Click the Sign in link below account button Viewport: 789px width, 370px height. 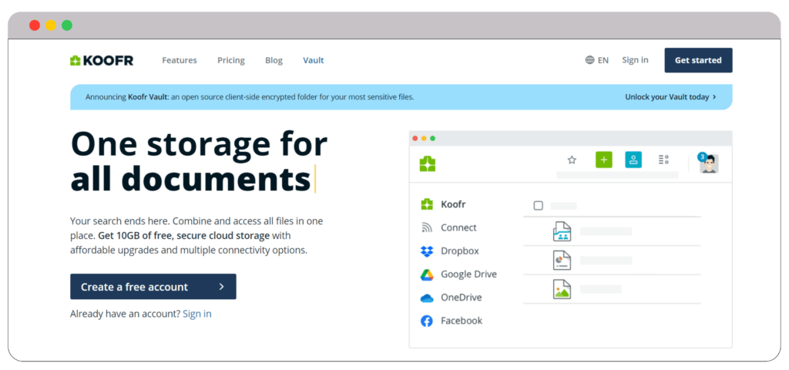tap(196, 314)
